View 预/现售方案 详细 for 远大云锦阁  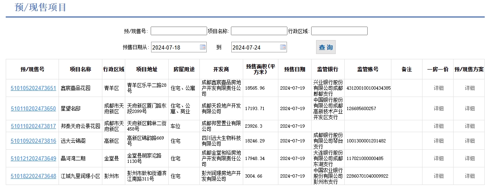pyautogui.click(x=470, y=141)
